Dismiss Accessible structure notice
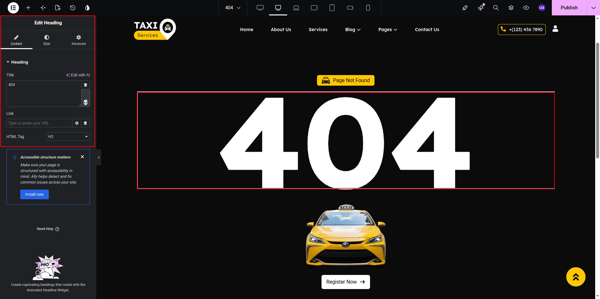 click(83, 157)
